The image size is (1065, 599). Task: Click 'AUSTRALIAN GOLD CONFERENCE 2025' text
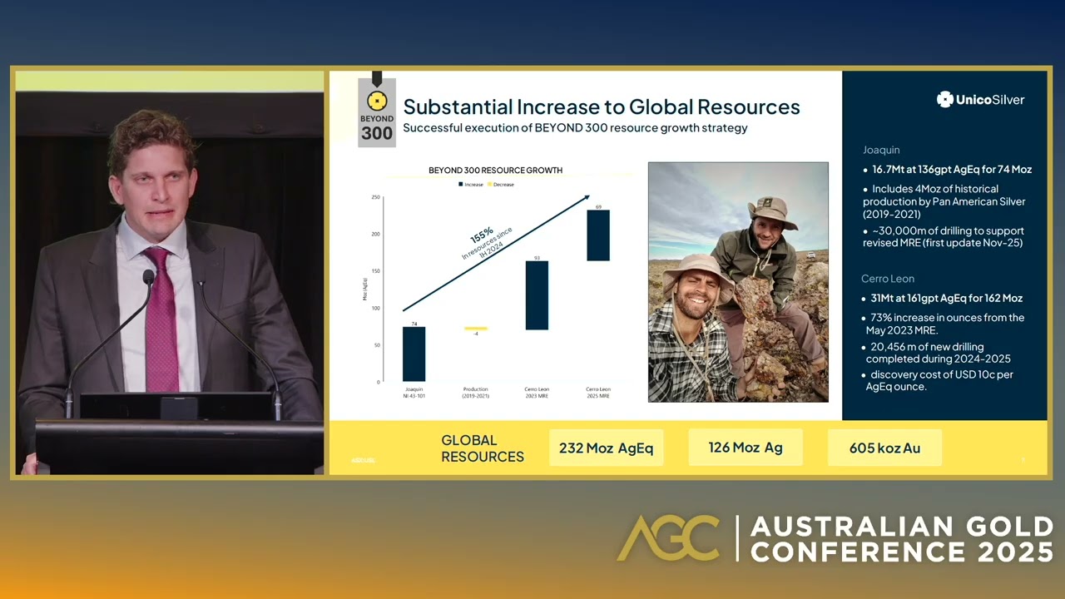coord(902,539)
